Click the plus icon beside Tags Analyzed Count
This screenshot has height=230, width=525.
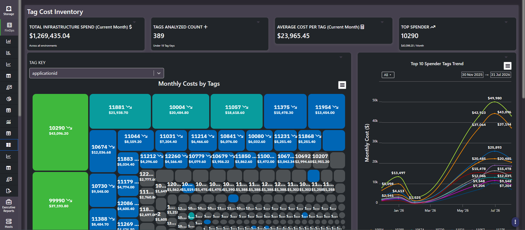tap(206, 27)
